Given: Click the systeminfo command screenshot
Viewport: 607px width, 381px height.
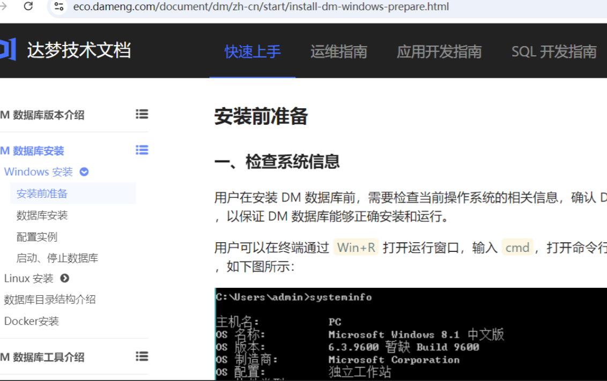Looking at the screenshot, I should (x=410, y=334).
